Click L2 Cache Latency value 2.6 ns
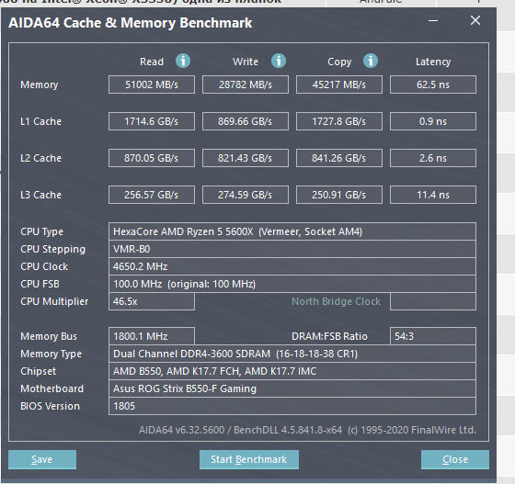This screenshot has height=484, width=515. point(433,158)
